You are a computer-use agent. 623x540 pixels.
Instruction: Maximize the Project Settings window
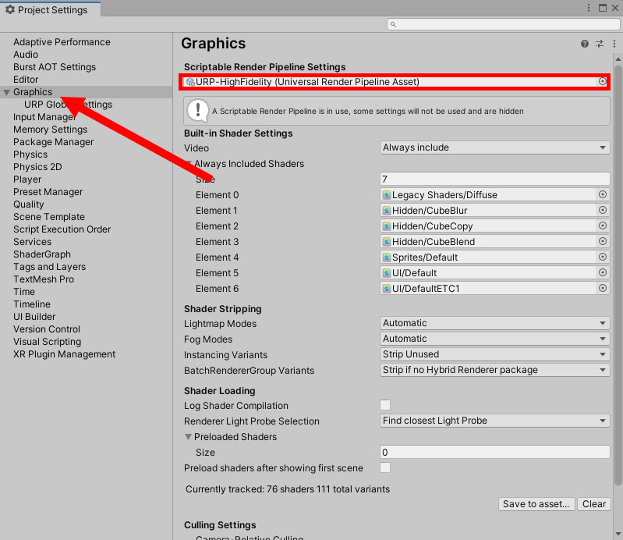[603, 8]
